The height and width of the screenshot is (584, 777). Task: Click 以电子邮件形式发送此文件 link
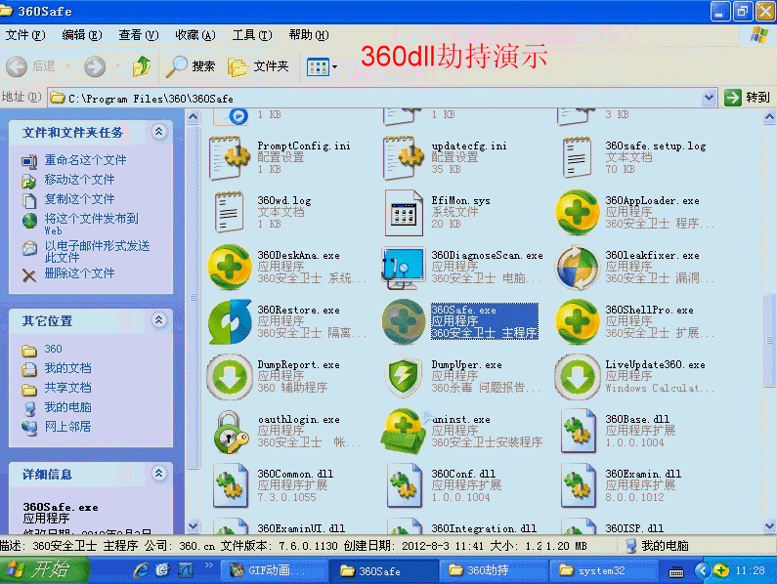click(97, 252)
